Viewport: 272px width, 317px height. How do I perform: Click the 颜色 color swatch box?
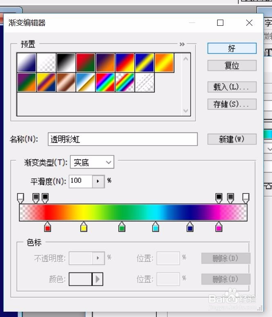(80, 279)
